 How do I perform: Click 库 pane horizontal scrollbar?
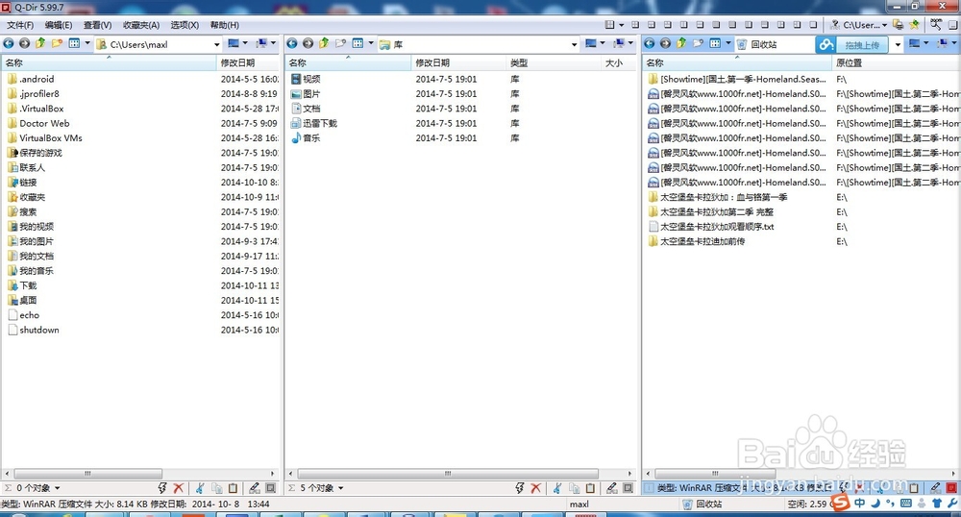point(448,474)
